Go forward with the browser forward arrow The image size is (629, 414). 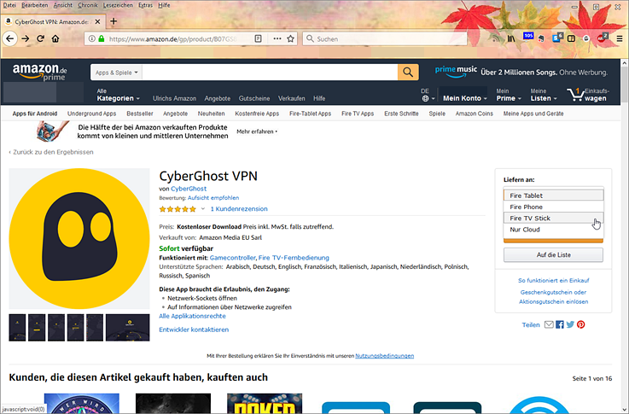[x=26, y=39]
